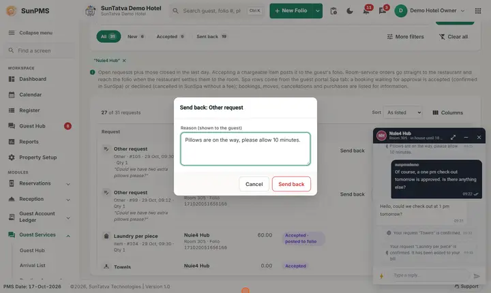
Task: Open Demo Hotel Owner account menu
Action: click(x=430, y=11)
